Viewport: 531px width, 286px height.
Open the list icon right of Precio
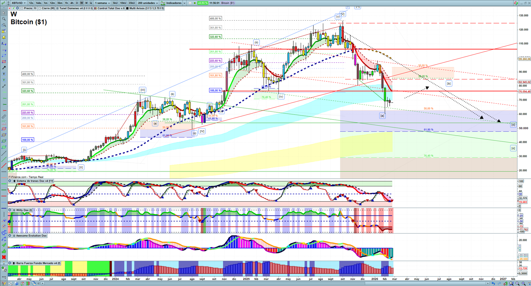point(35,8)
